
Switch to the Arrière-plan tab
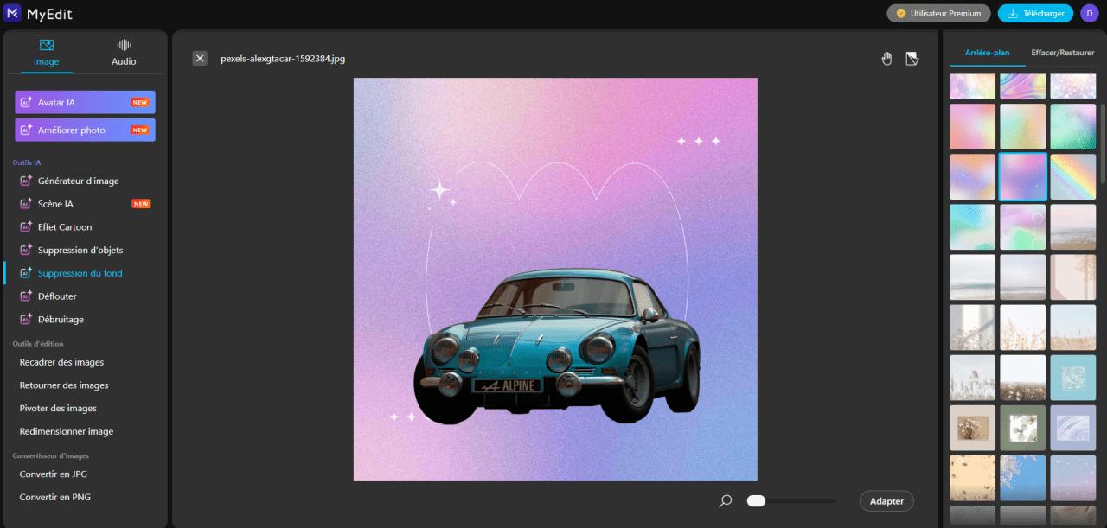pyautogui.click(x=986, y=52)
